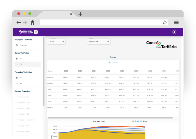This screenshot has height=139, width=196.
Task: Click the table horizontal scrollbar
Action: pyautogui.click(x=110, y=118)
